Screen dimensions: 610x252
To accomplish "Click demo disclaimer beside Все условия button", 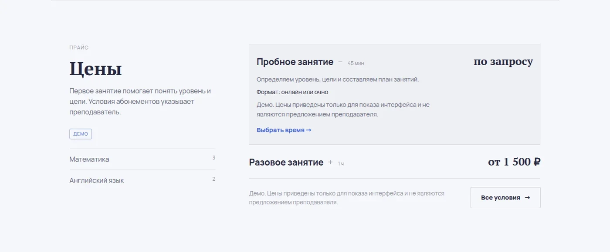I will tap(347, 198).
